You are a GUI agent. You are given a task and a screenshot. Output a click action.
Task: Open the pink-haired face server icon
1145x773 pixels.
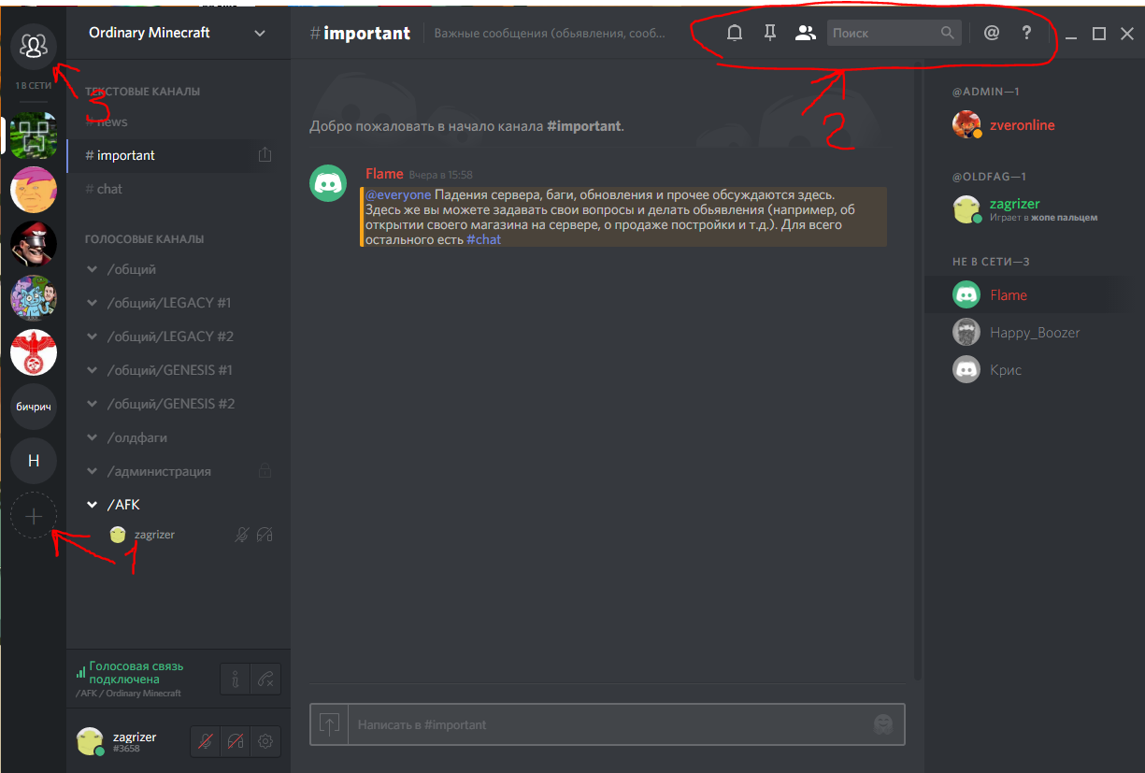[x=33, y=191]
